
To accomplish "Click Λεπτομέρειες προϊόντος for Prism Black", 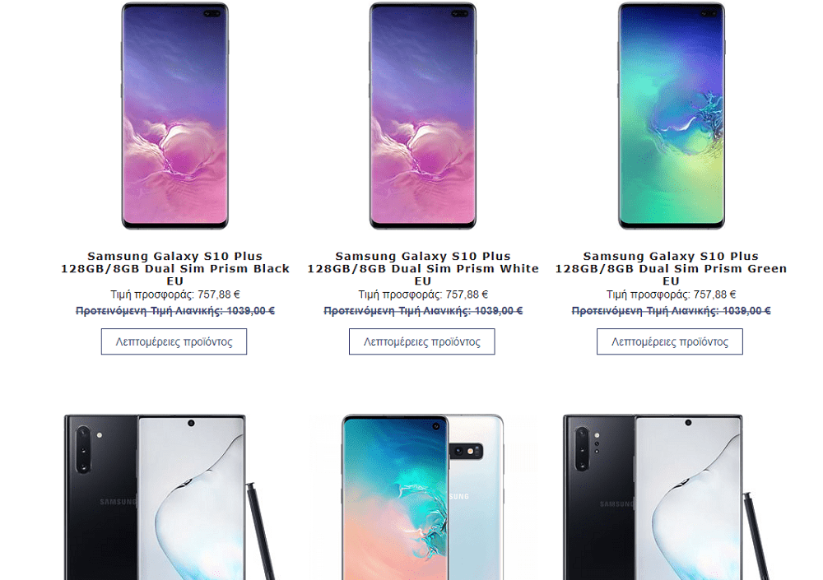I will 174,341.
